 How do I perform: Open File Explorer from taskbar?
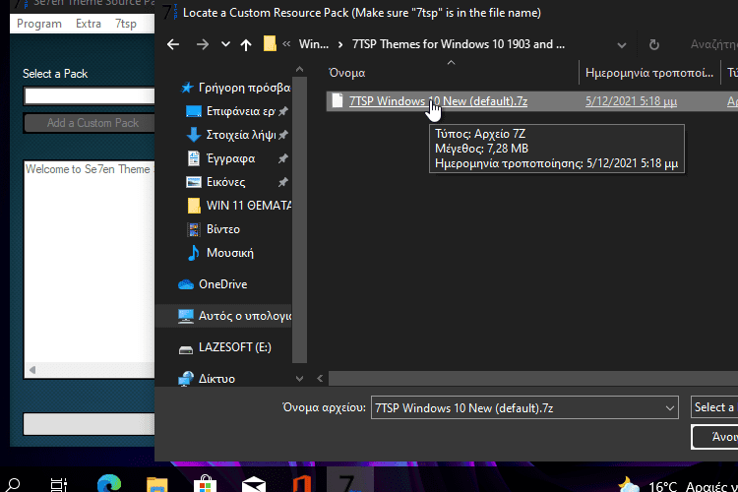(x=156, y=484)
